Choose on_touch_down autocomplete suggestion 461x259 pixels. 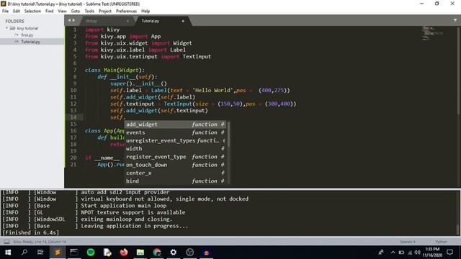click(x=176, y=165)
